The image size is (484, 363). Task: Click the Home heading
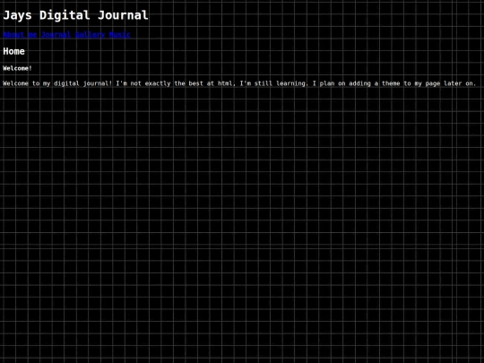click(13, 51)
